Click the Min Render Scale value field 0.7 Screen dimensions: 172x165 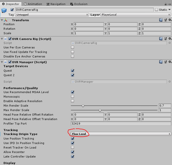[x=165, y=106]
